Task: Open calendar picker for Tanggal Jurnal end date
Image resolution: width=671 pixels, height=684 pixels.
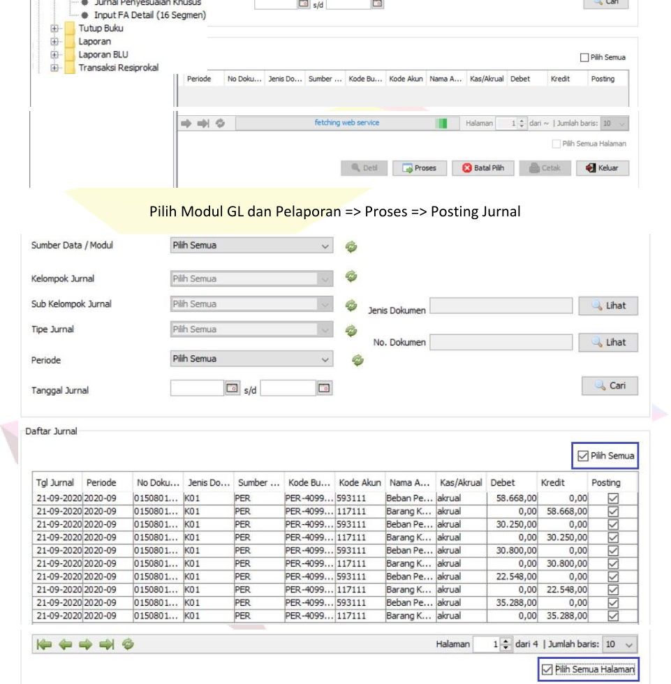Action: pos(323,388)
